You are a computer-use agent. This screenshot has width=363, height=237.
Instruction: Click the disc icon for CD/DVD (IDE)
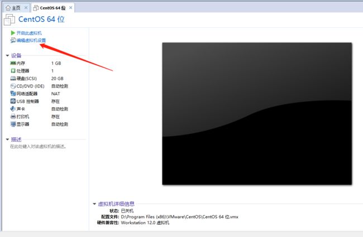[x=13, y=86]
